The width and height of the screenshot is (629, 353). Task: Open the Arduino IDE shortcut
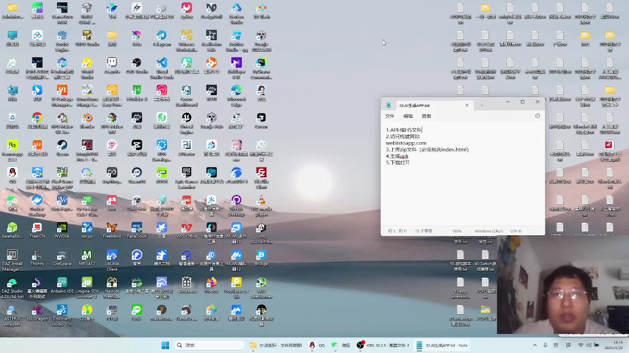pos(62,283)
